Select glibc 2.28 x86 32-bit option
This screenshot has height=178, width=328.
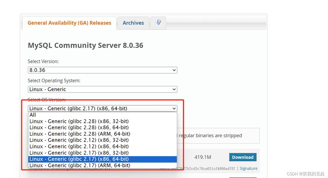[103, 121]
